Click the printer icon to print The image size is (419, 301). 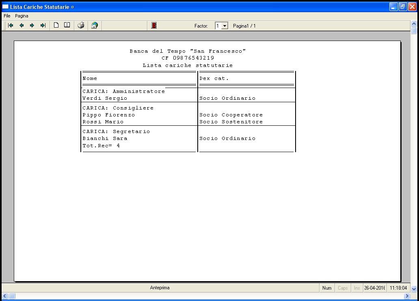tap(81, 26)
